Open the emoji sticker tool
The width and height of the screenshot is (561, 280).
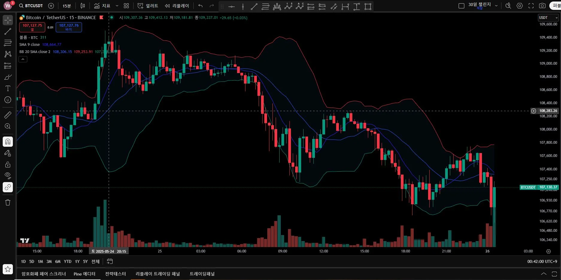8,100
